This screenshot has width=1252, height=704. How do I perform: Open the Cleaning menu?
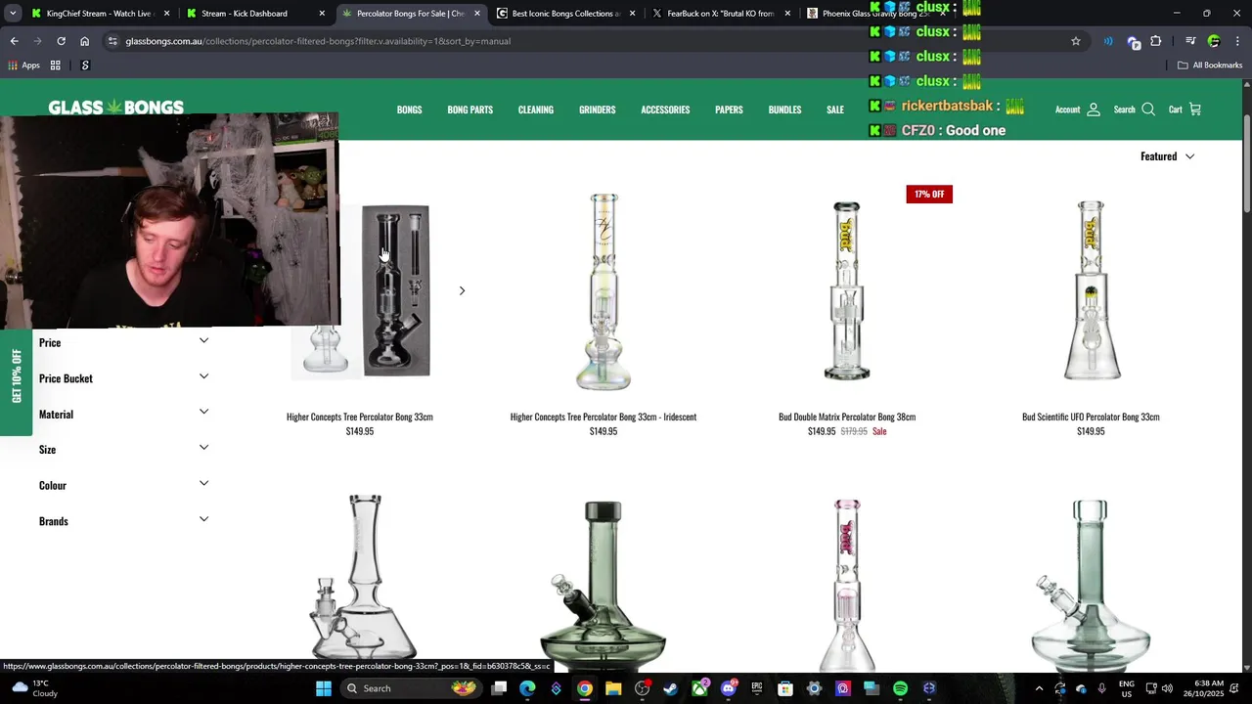click(x=536, y=110)
